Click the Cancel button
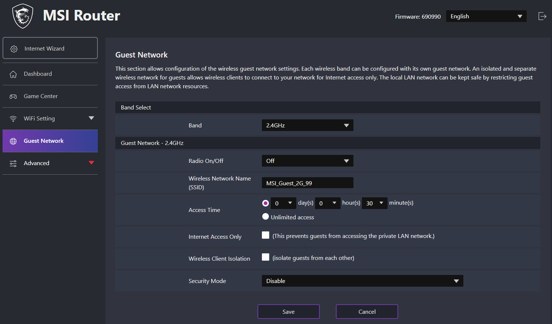The width and height of the screenshot is (552, 324). 367,312
